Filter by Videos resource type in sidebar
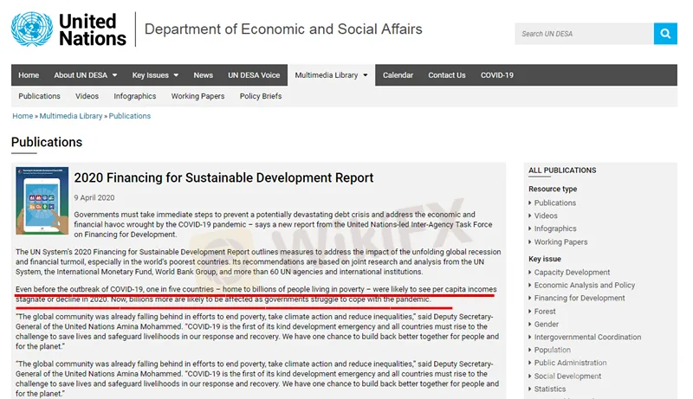This screenshot has height=399, width=693. pyautogui.click(x=546, y=216)
